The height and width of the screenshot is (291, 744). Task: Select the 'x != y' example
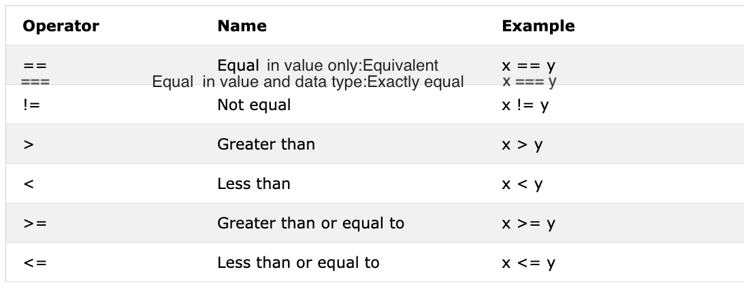click(525, 105)
